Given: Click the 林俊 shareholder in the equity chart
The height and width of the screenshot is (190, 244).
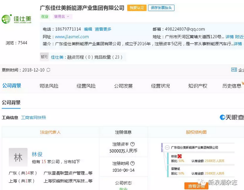Looking at the screenshot, I should coord(174,156).
